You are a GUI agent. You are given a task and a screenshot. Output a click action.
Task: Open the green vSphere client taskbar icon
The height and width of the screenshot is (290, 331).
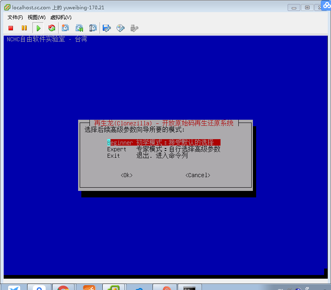click(x=114, y=287)
